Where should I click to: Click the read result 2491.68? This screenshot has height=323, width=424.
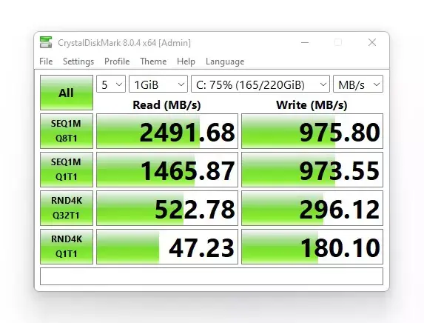pyautogui.click(x=167, y=131)
